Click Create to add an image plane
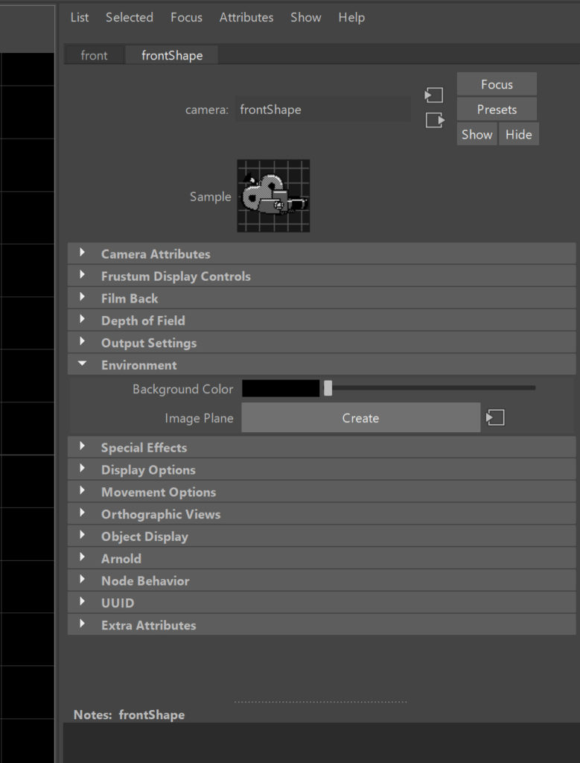This screenshot has height=763, width=580. [361, 417]
